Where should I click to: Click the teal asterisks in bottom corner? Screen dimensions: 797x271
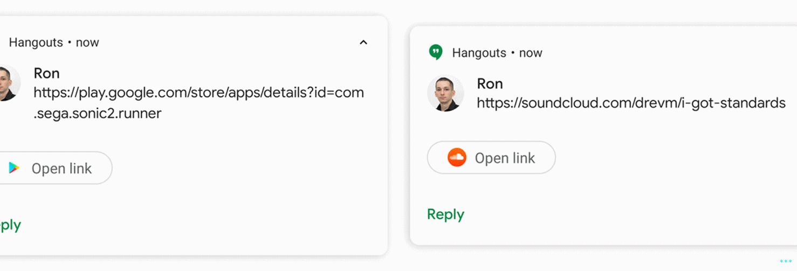(786, 262)
